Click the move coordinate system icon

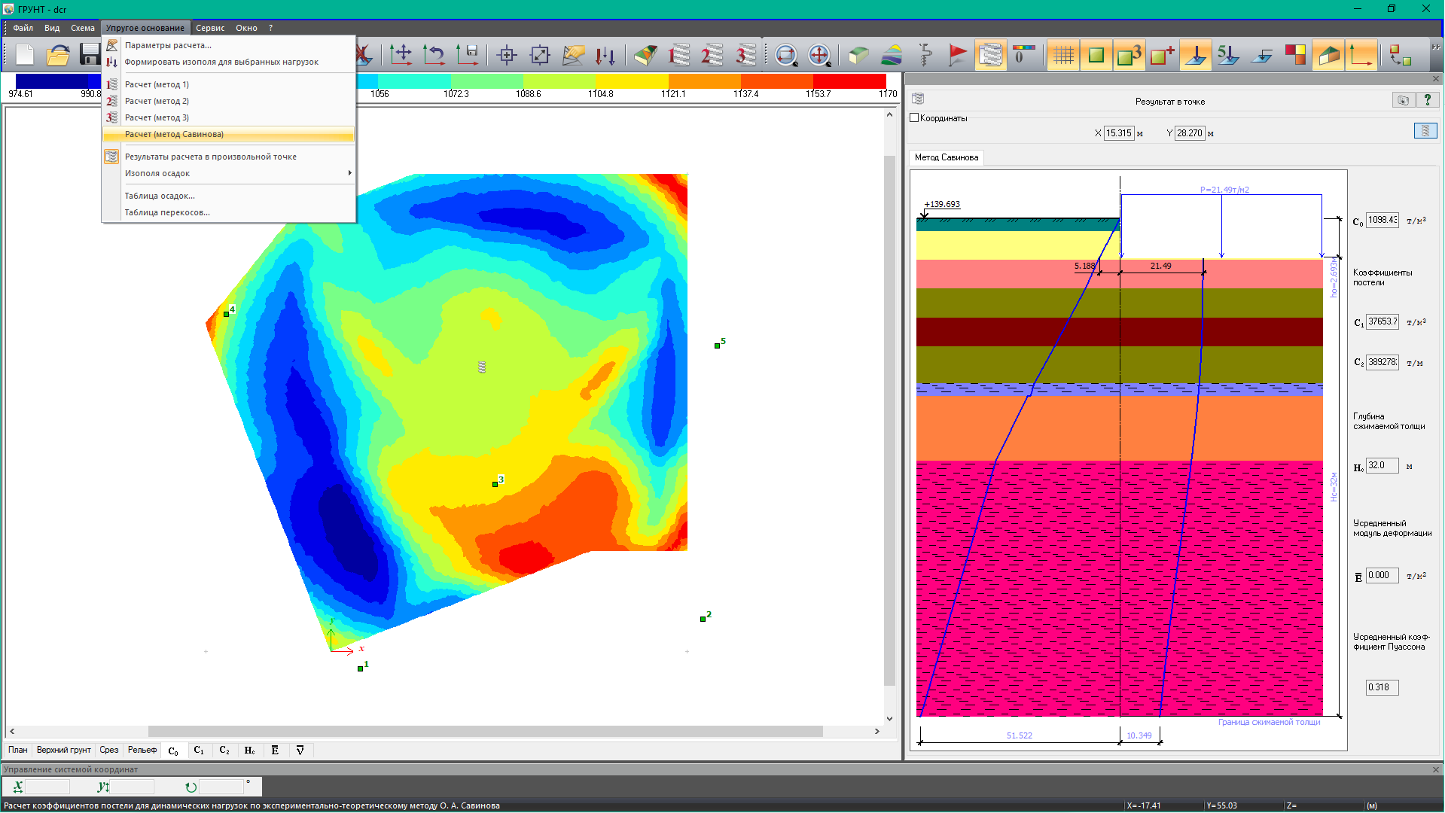401,55
